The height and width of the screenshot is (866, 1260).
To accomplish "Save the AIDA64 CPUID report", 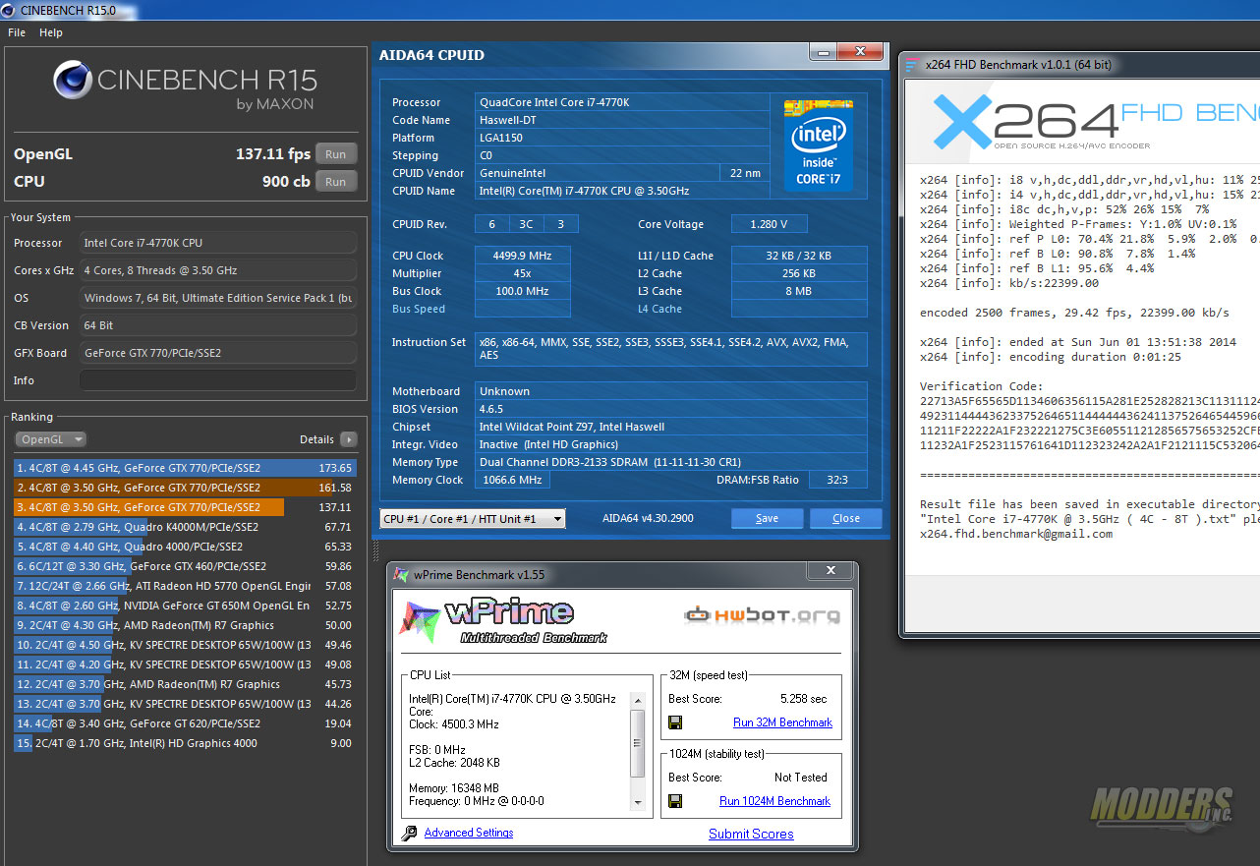I will (767, 518).
